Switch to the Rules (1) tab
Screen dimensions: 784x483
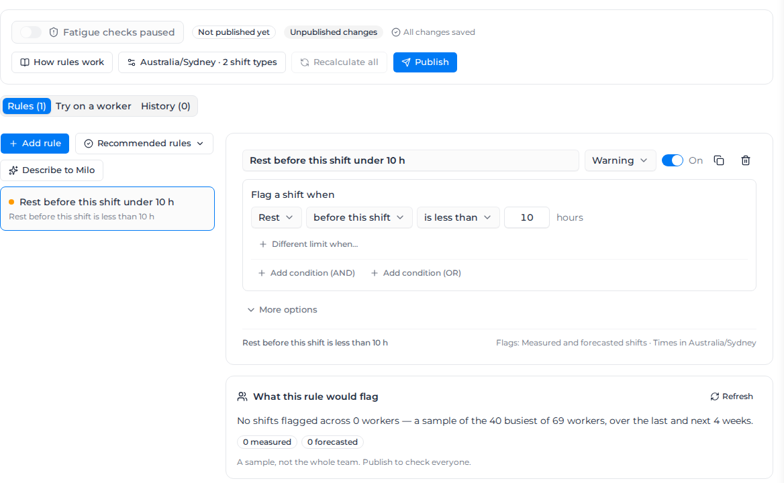tap(27, 106)
